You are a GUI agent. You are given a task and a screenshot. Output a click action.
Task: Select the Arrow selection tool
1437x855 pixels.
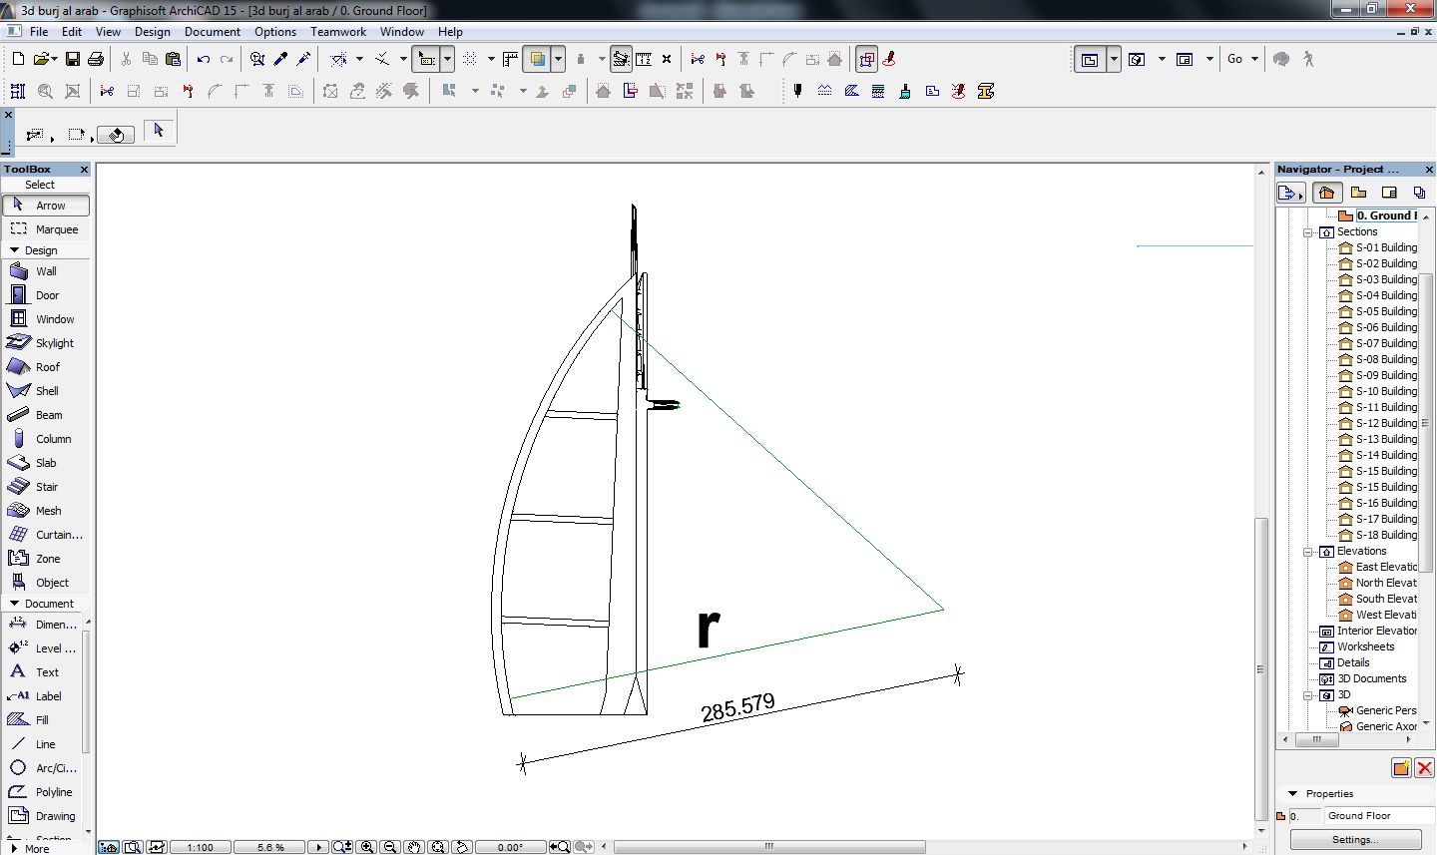pos(46,206)
